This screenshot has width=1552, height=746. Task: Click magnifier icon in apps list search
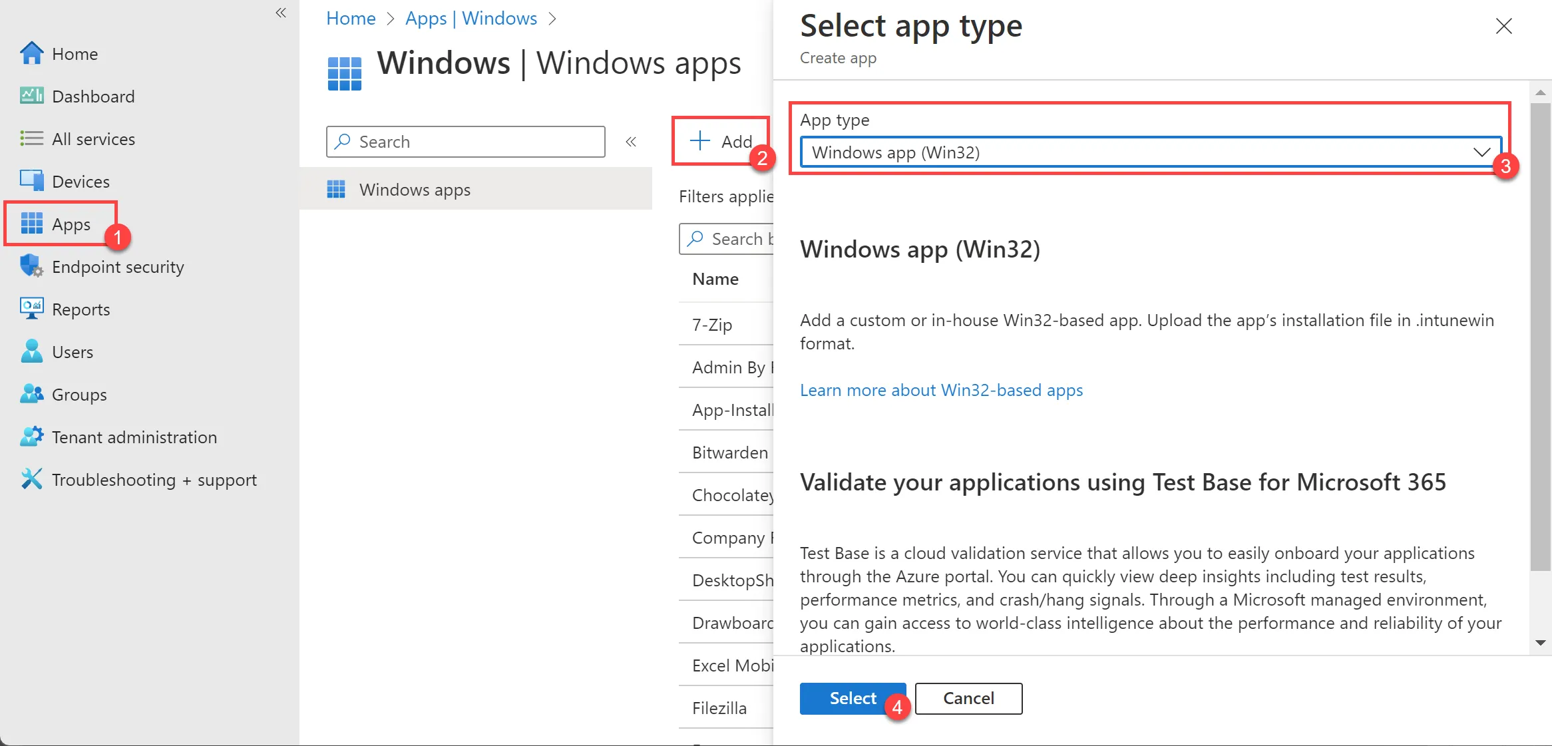tap(695, 238)
